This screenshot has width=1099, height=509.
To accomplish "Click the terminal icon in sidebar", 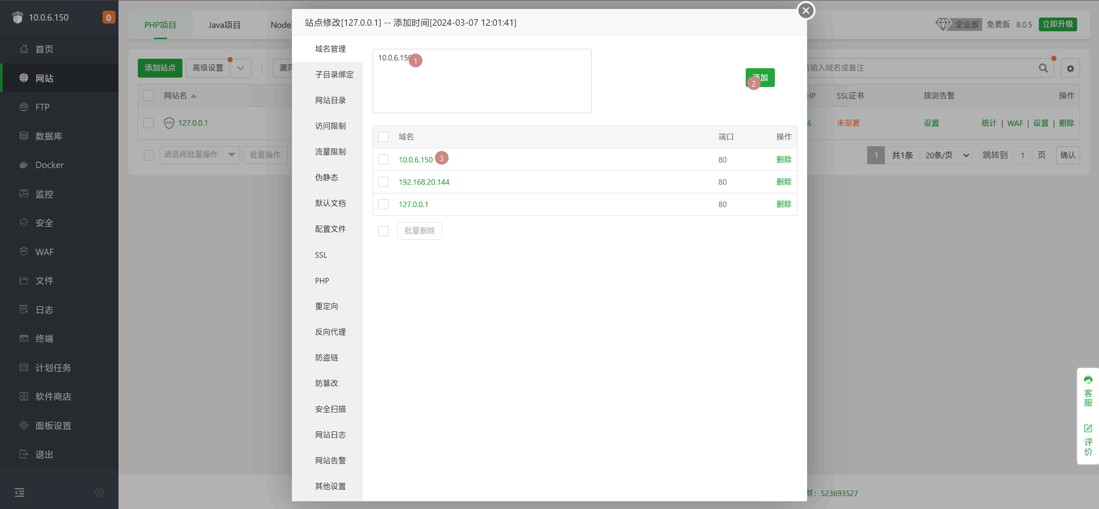I will coord(24,339).
